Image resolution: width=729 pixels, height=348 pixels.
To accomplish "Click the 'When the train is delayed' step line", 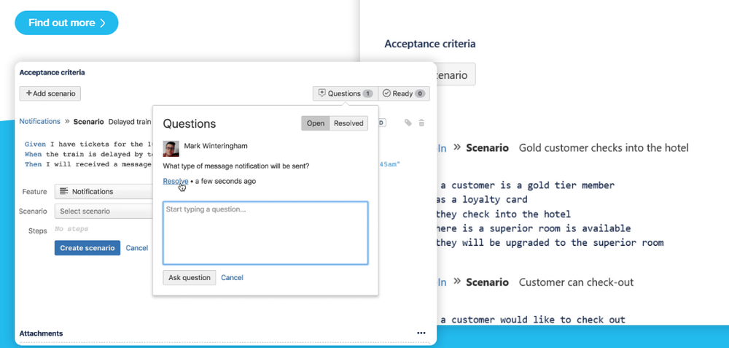I will point(88,154).
